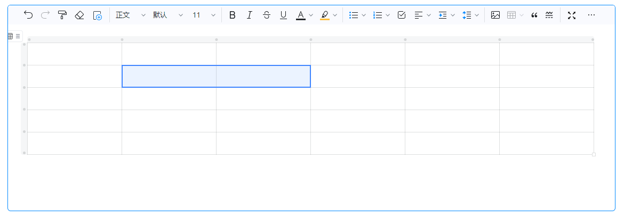
Task: Open the font size 11 dropdown
Action: point(204,15)
